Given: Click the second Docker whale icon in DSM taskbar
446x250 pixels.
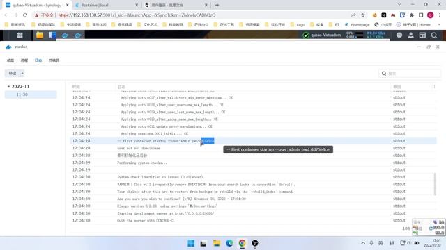Looking at the screenshot, I should (78, 35).
